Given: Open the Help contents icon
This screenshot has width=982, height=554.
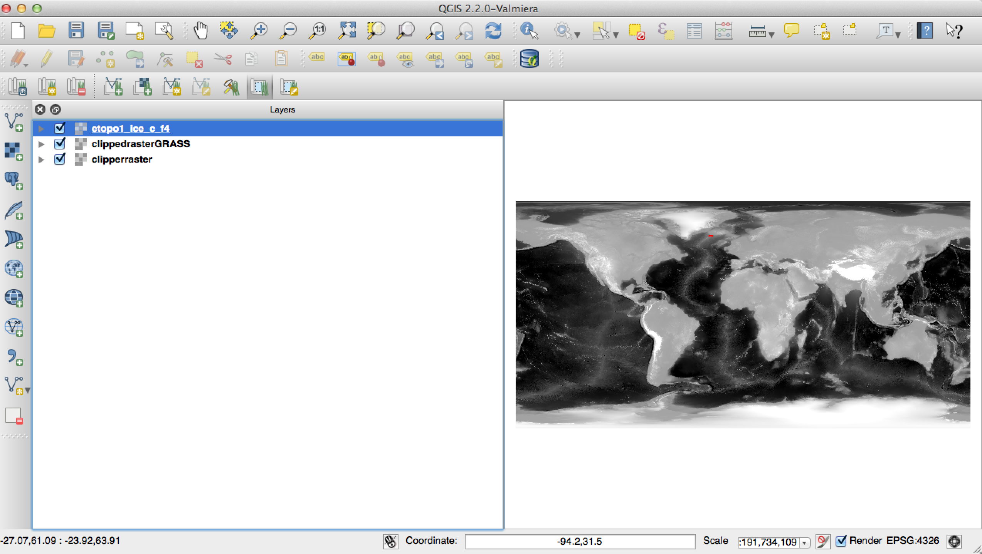Looking at the screenshot, I should coord(925,30).
